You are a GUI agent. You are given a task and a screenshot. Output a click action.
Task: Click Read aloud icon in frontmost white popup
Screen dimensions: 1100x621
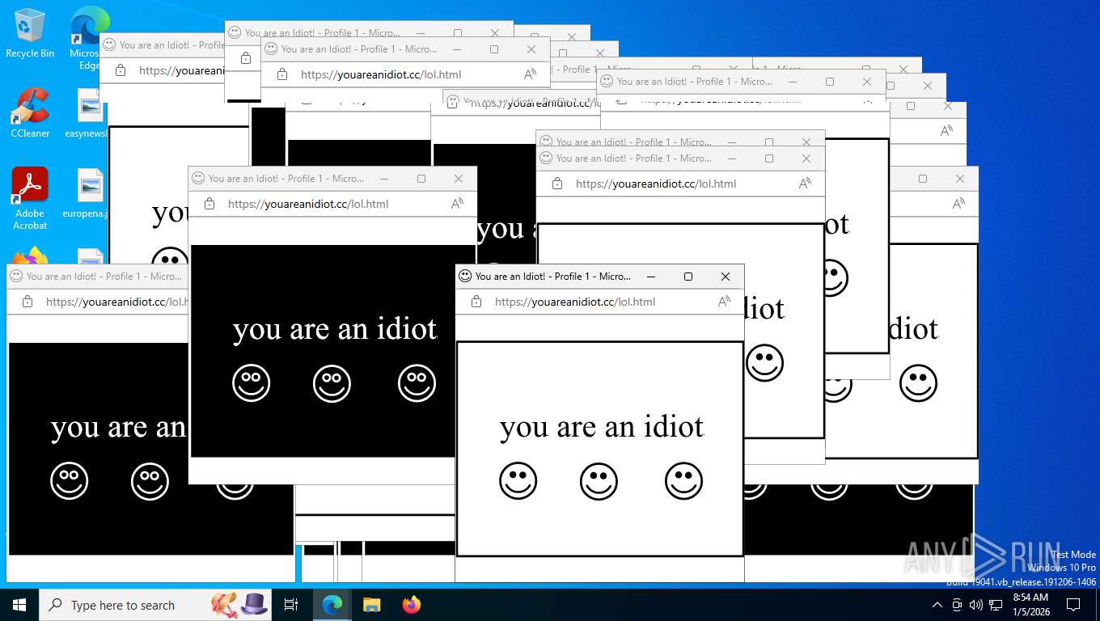coord(724,302)
